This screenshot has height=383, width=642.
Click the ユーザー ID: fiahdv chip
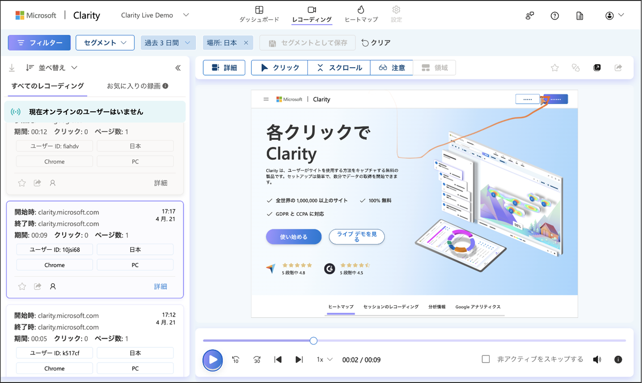(x=55, y=146)
